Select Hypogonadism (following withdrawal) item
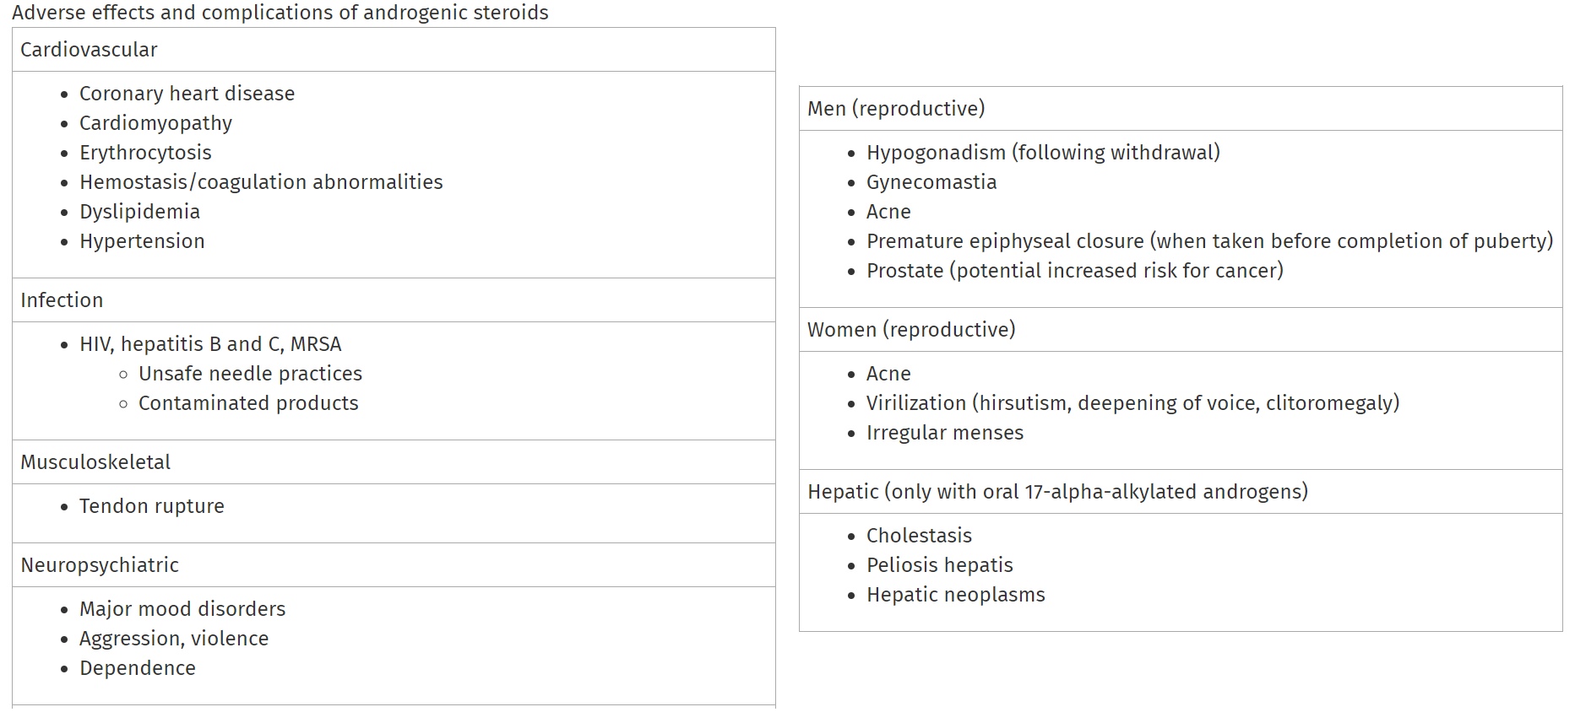Screen dimensions: 1575x723 pos(1043,153)
